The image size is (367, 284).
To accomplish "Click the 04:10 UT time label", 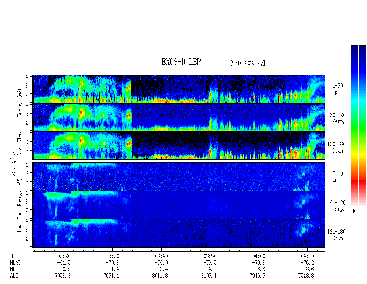I will tap(307, 256).
